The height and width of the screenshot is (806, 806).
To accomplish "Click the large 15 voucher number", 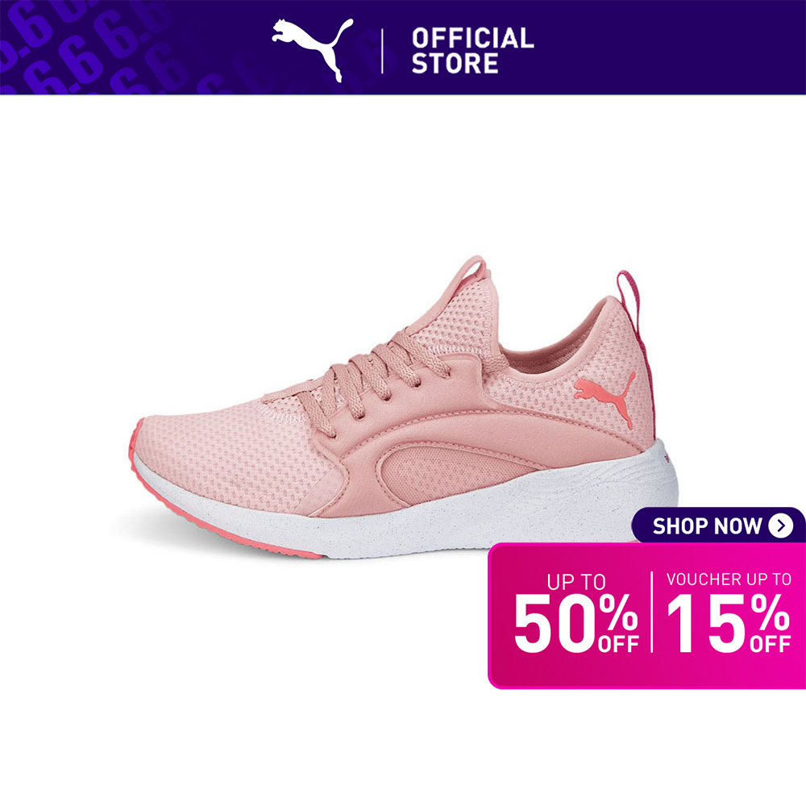I will 707,623.
